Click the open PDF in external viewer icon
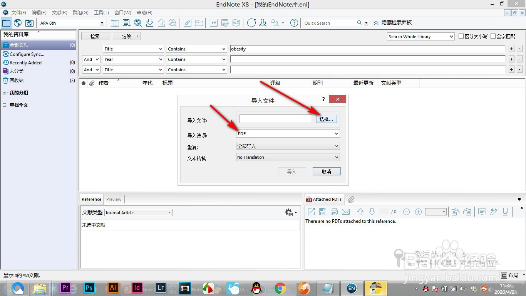Image resolution: width=526 pixels, height=296 pixels. (x=312, y=212)
